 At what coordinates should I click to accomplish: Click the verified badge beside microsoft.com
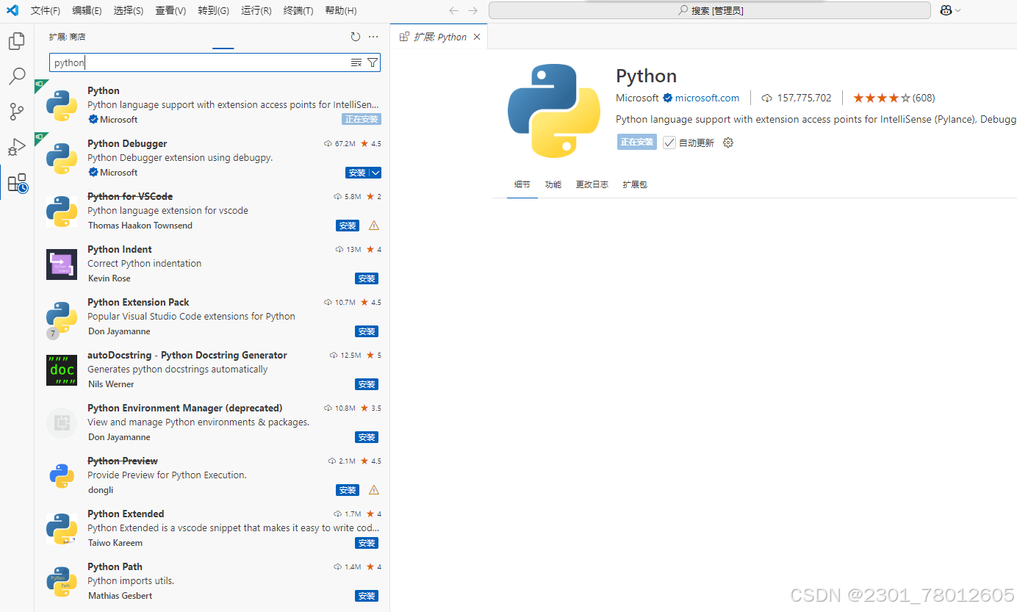(668, 98)
